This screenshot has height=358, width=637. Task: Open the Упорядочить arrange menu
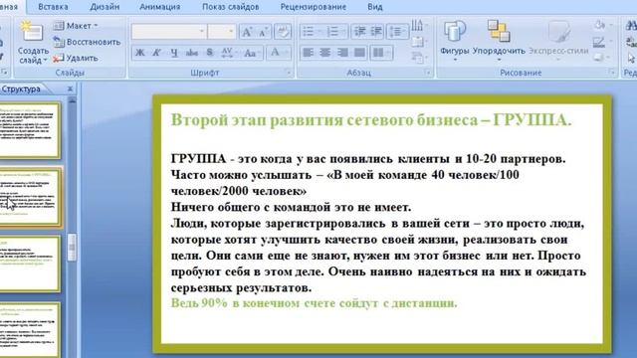coord(499,40)
